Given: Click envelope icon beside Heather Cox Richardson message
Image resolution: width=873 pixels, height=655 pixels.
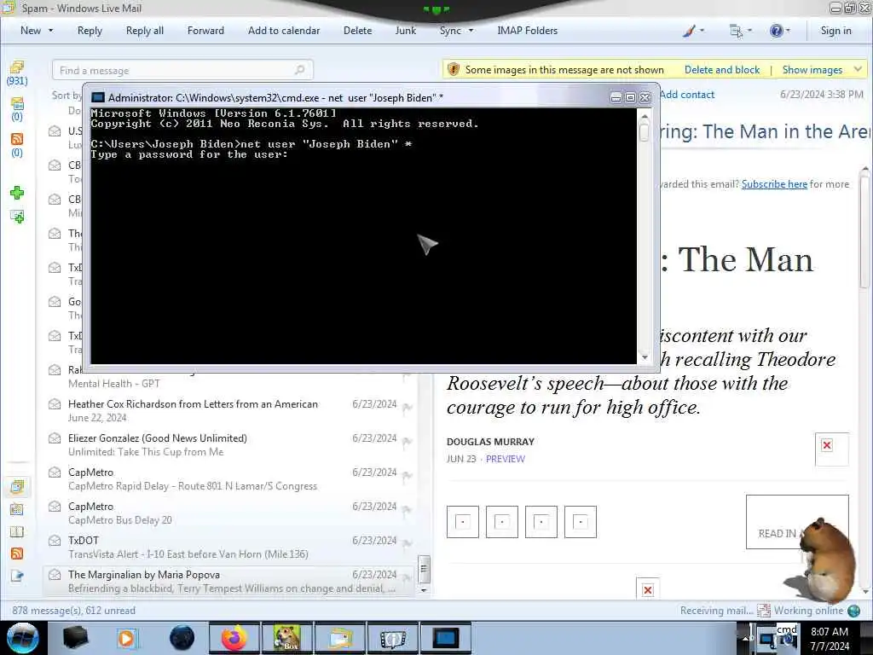Looking at the screenshot, I should click(55, 403).
